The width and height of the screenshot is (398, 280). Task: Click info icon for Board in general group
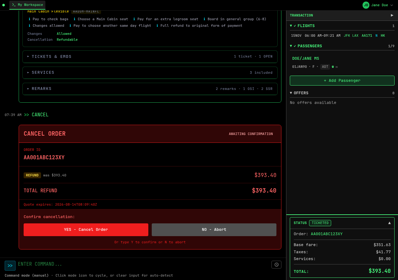click(205, 19)
